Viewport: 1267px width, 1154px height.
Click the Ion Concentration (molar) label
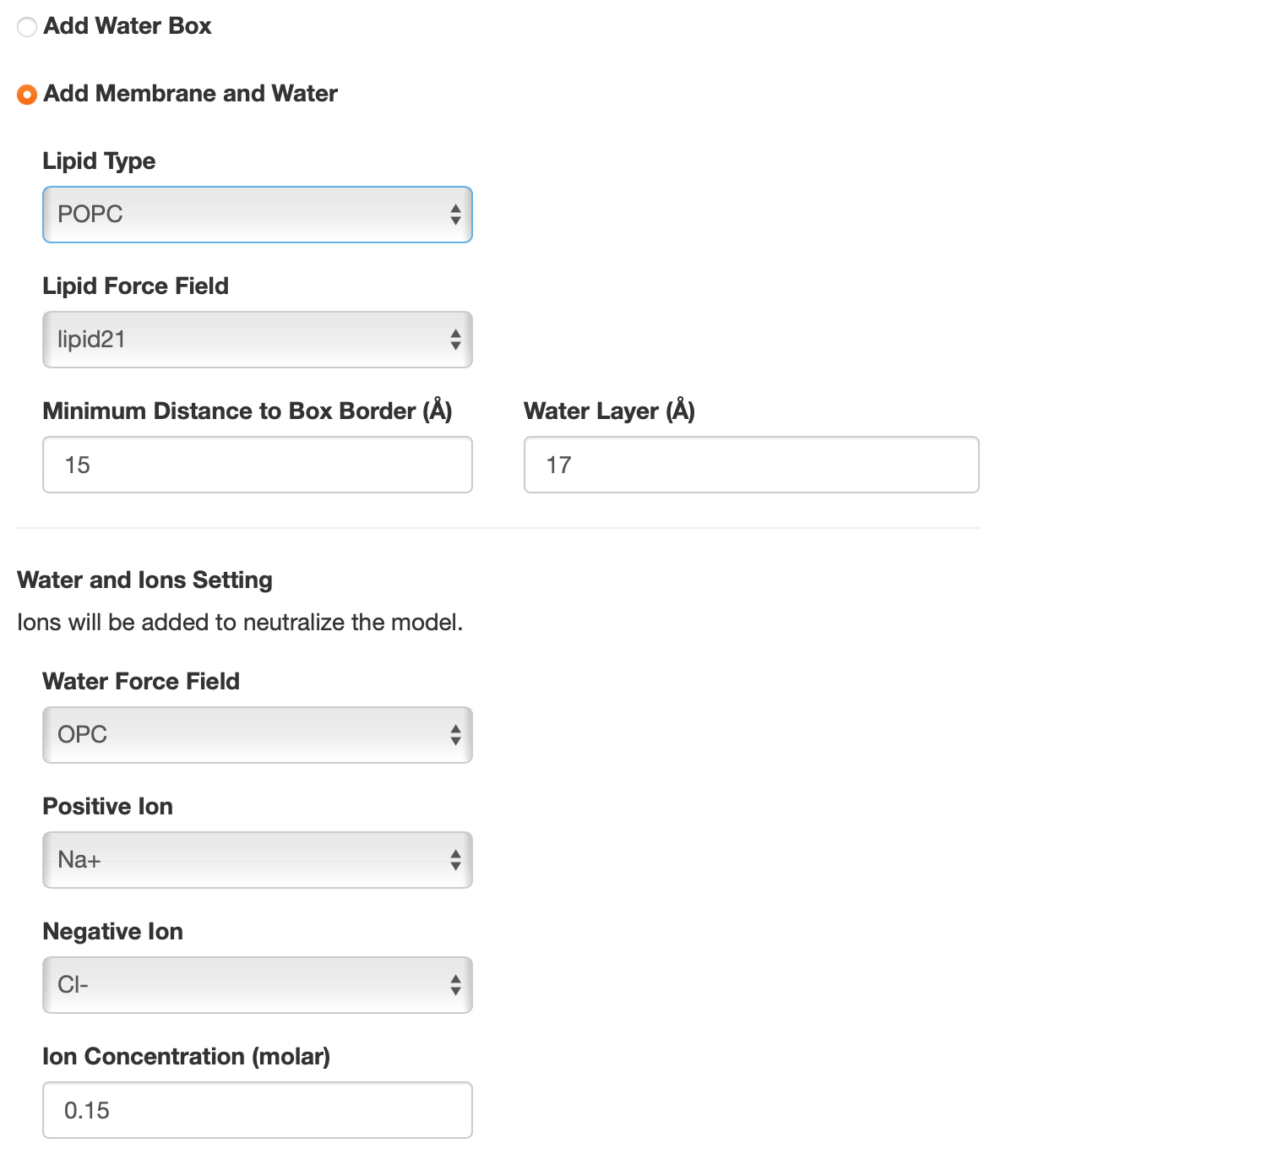click(x=187, y=1057)
